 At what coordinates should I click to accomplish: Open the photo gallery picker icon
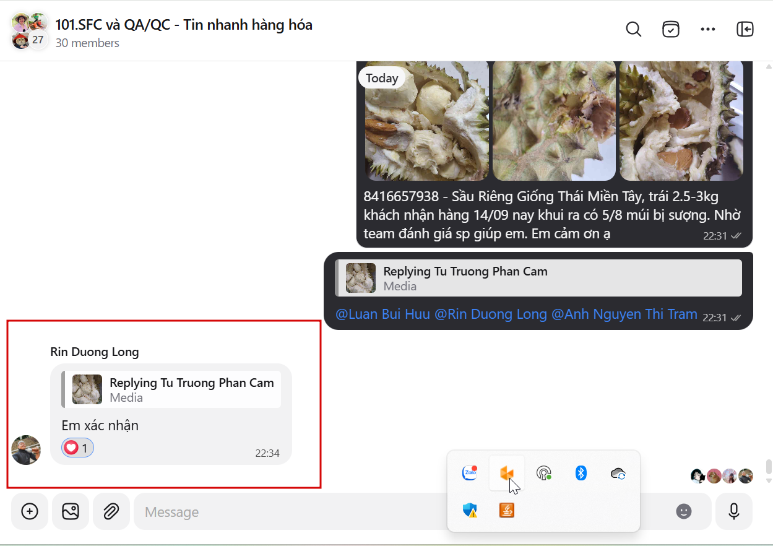[71, 511]
